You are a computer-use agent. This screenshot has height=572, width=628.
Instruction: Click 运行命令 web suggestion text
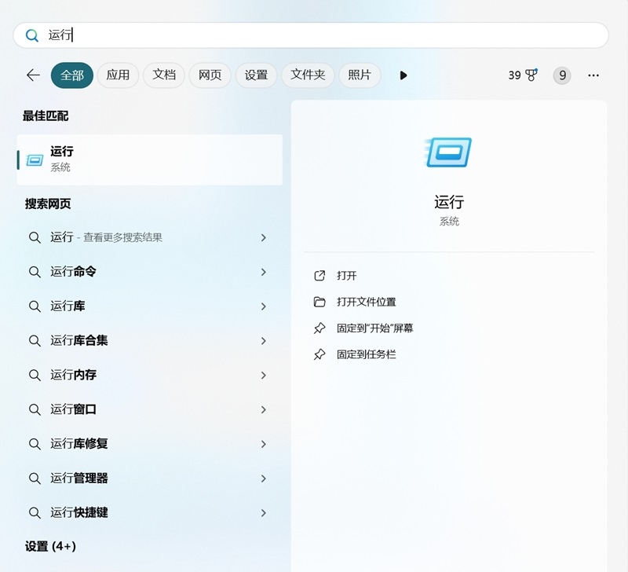tap(73, 272)
